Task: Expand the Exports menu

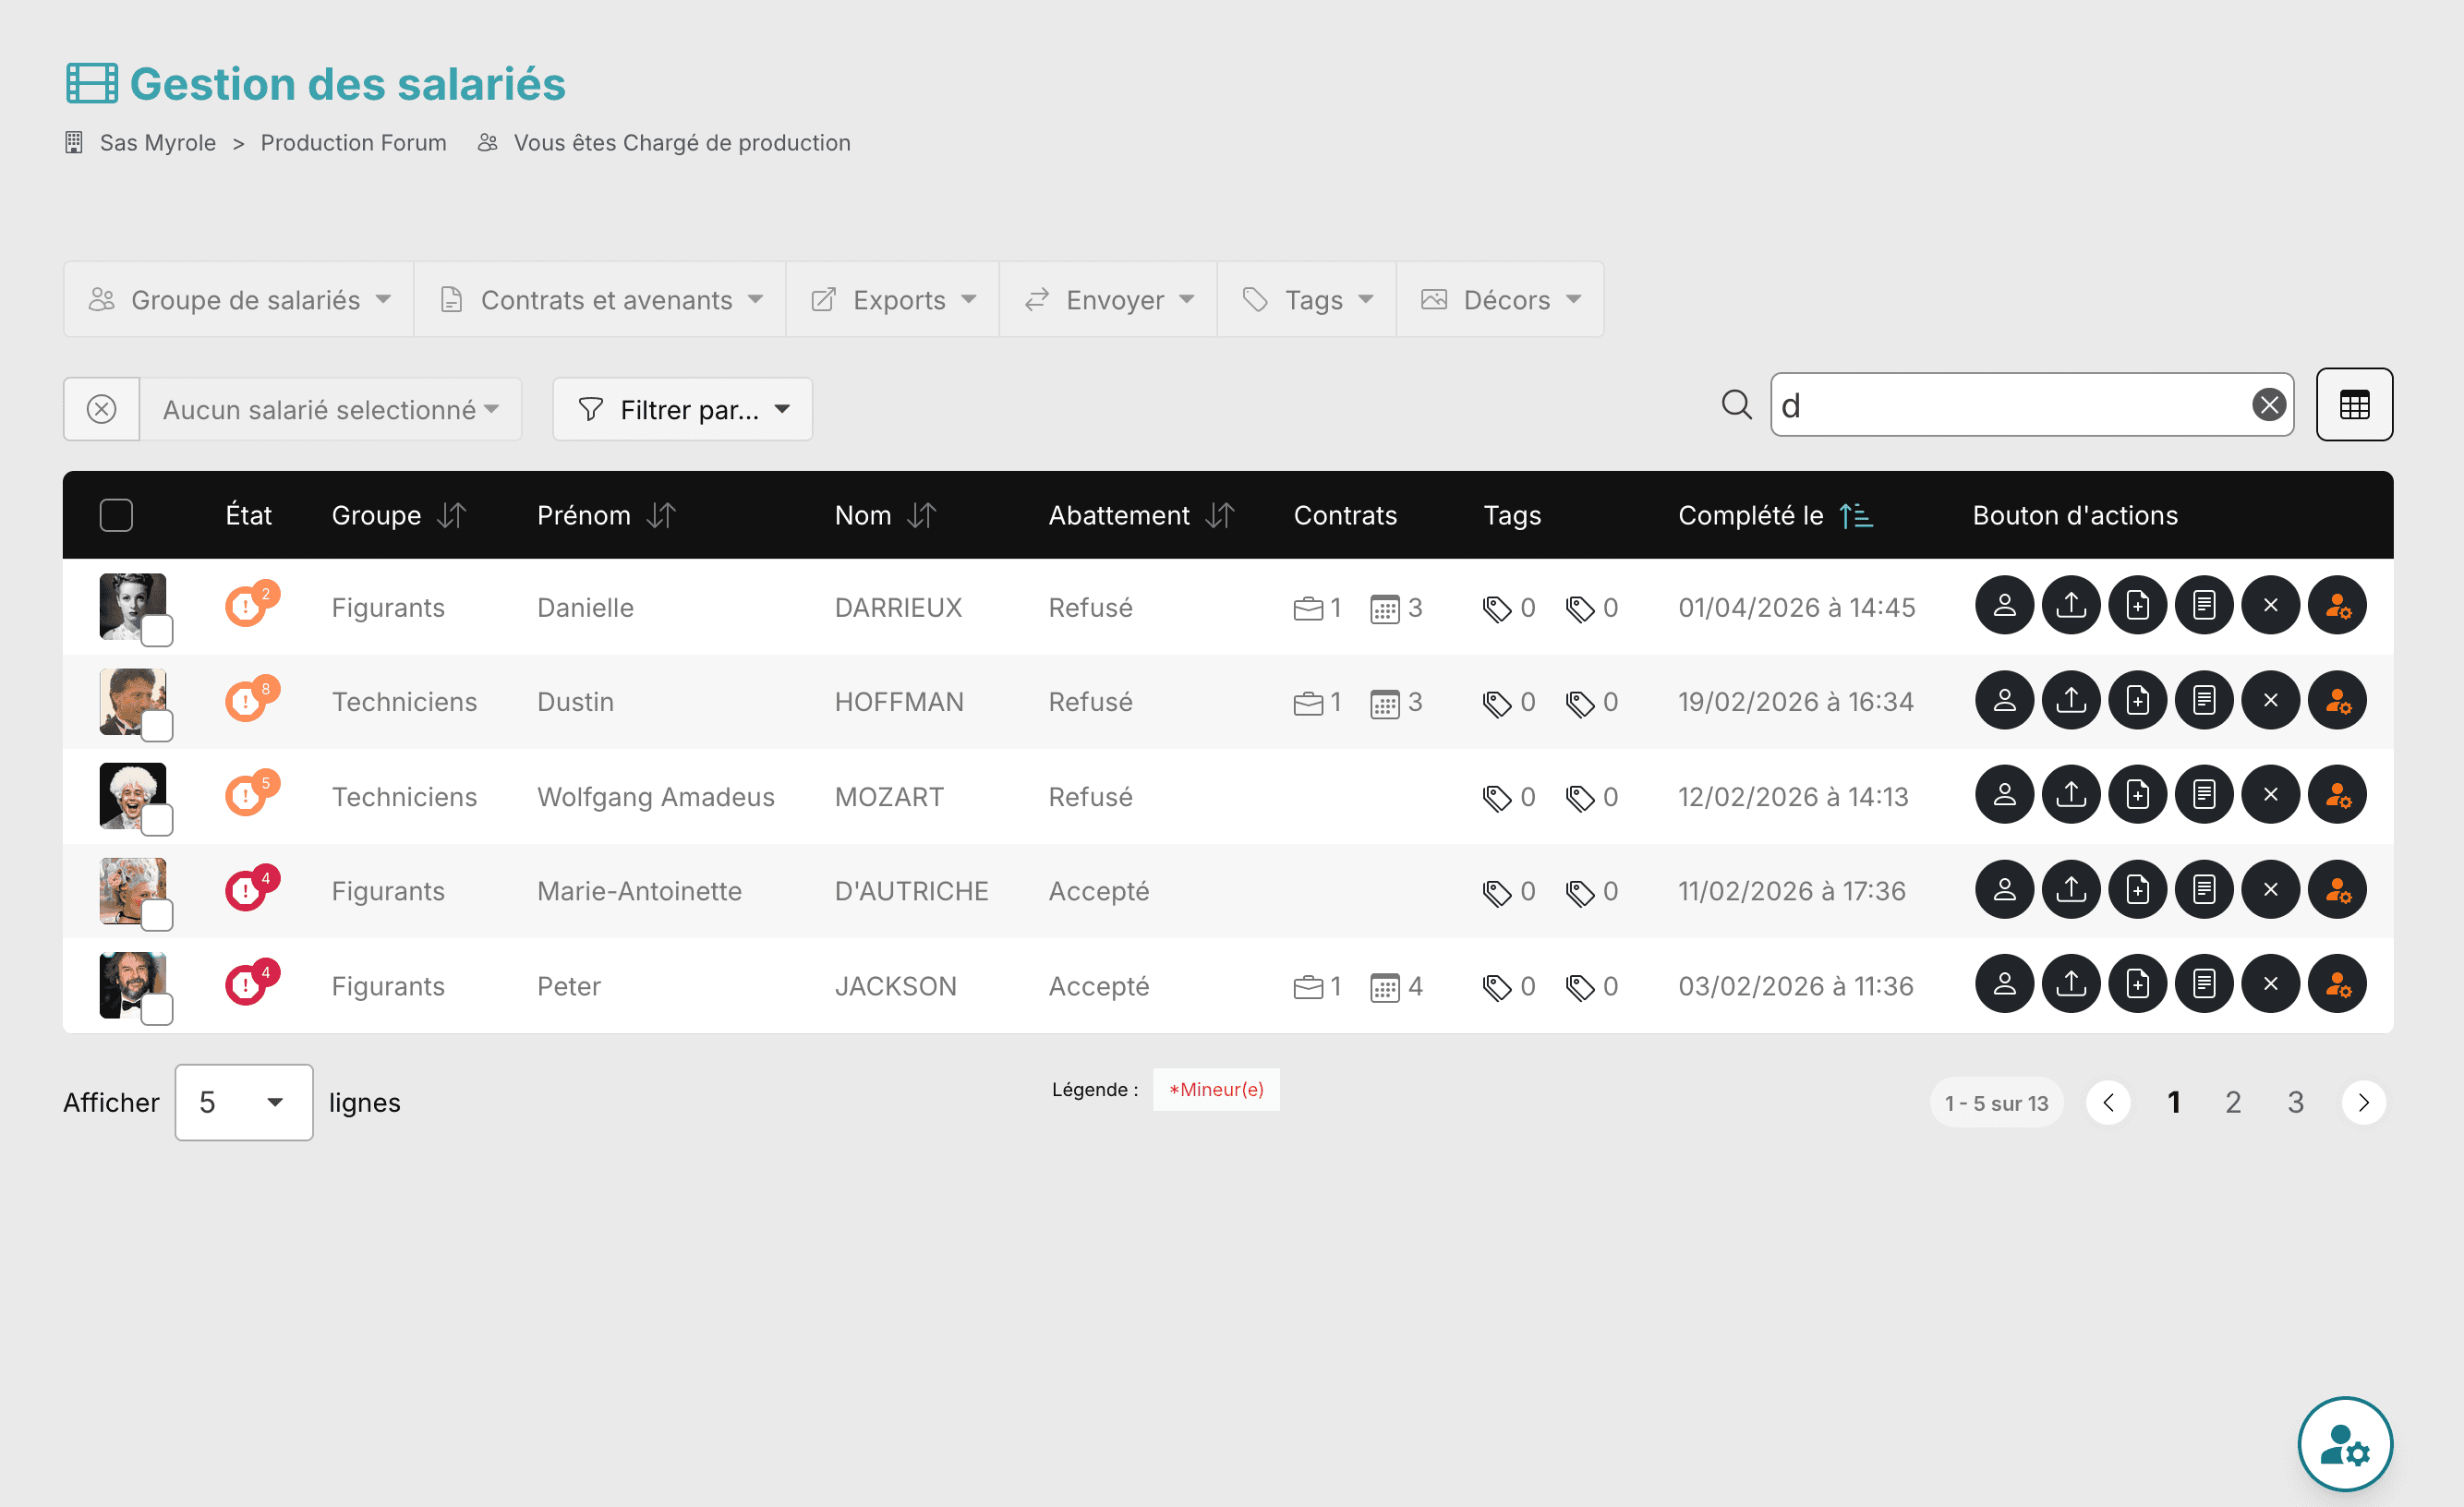Action: click(x=893, y=300)
